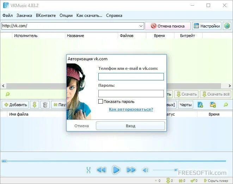Viewport: 233px width, 184px height.
Task: Click the trash bin delete icon
Action: coord(45,105)
